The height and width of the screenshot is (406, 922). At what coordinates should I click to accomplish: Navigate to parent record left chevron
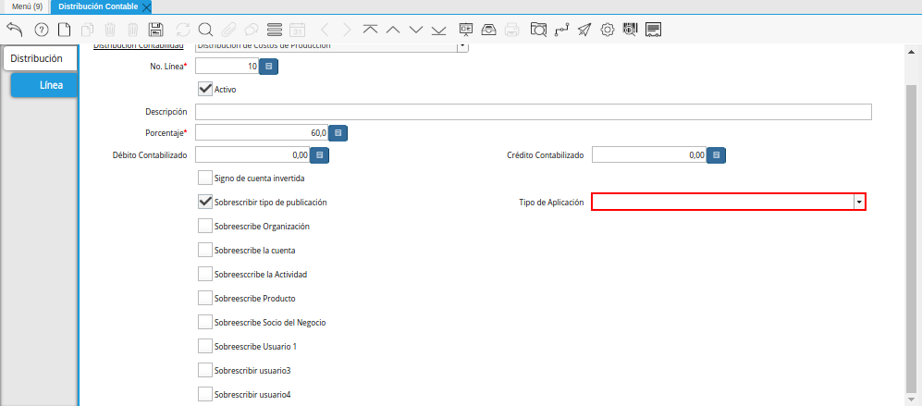[324, 30]
